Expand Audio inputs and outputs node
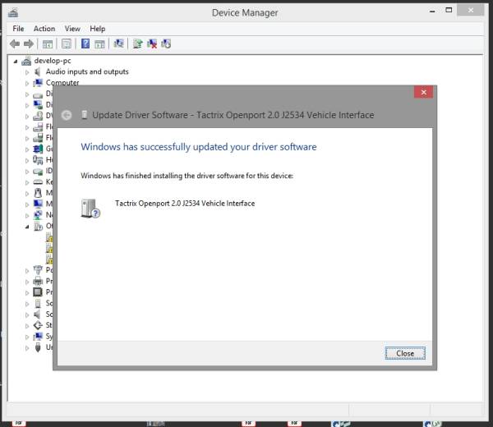This screenshot has height=427, width=493. click(27, 72)
